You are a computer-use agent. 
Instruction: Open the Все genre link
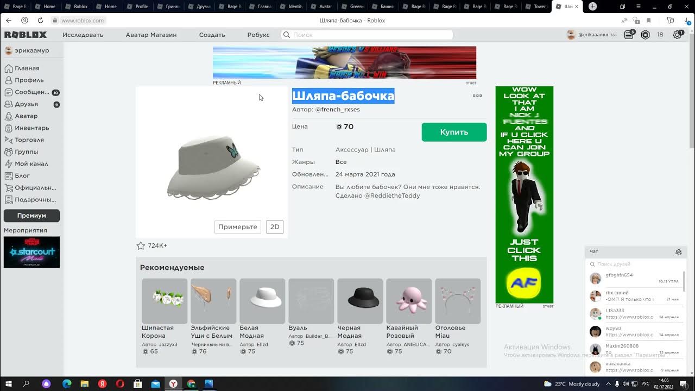[341, 162]
